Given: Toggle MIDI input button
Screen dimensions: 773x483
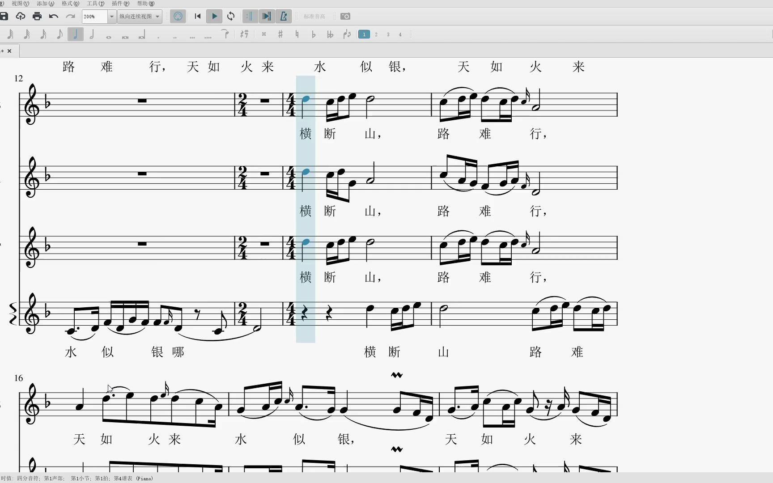Looking at the screenshot, I should coord(178,17).
